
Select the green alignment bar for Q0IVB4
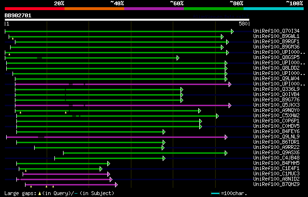coord(98,95)
